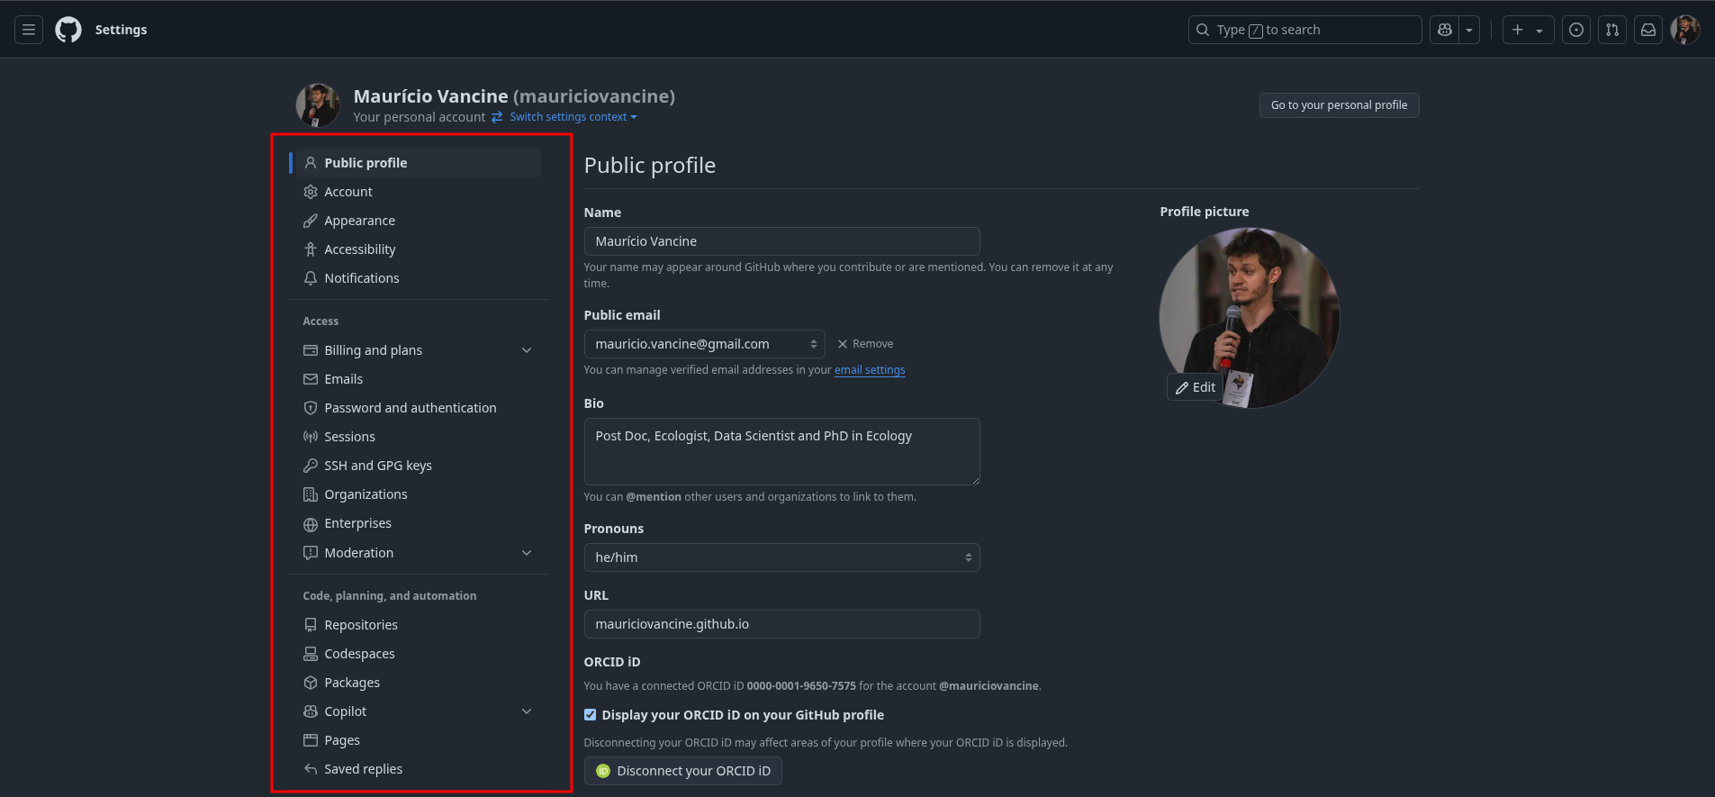The height and width of the screenshot is (797, 1715).
Task: Open pull requests icon in header
Action: (x=1611, y=30)
